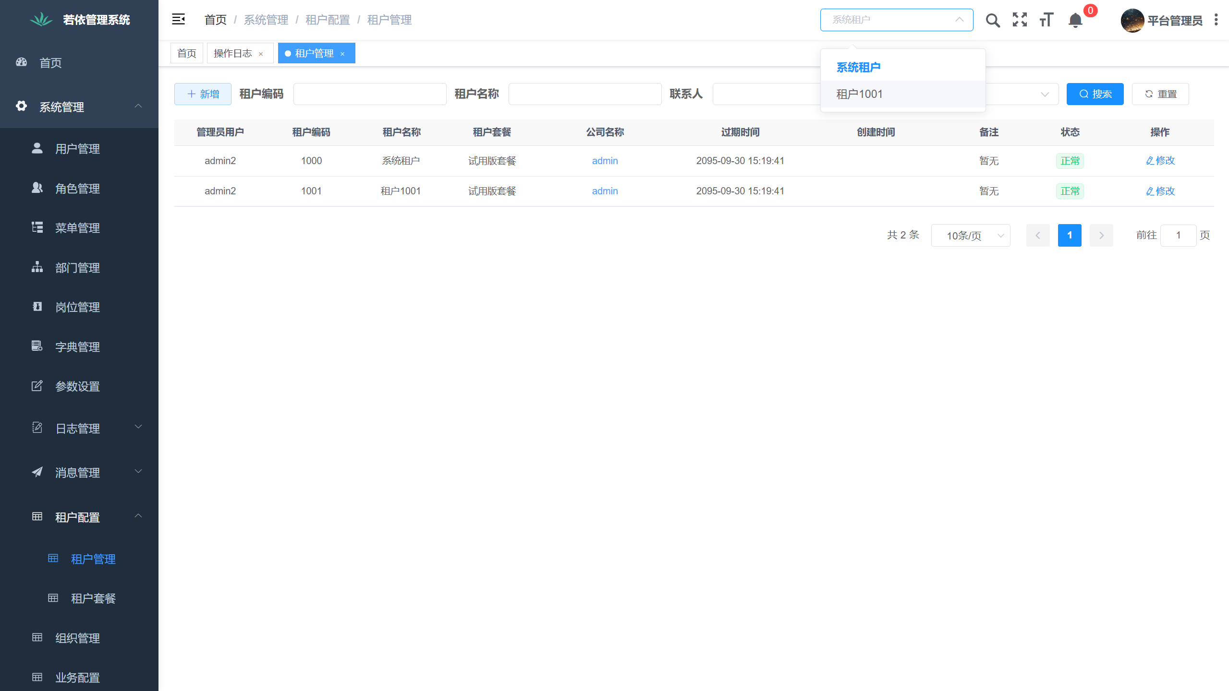1229x691 pixels.
Task: Collapse the 租户配置 sidebar section
Action: (77, 517)
